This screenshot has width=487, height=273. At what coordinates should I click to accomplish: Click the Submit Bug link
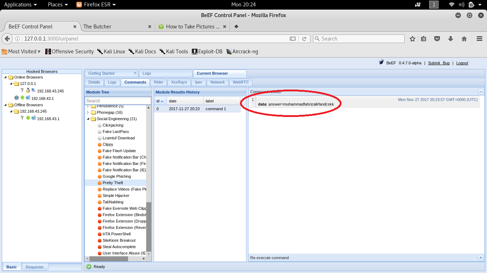click(439, 63)
